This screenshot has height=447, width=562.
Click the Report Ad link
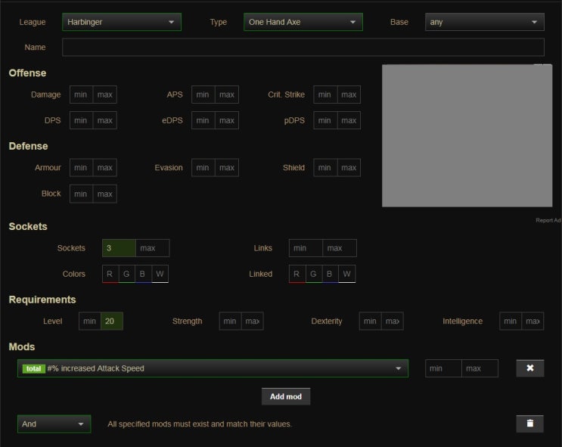(548, 220)
